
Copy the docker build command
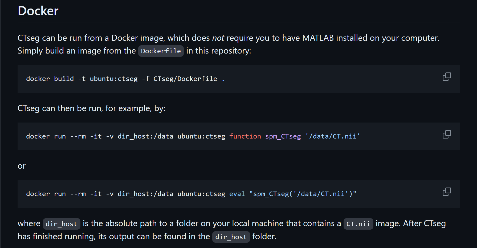(447, 77)
